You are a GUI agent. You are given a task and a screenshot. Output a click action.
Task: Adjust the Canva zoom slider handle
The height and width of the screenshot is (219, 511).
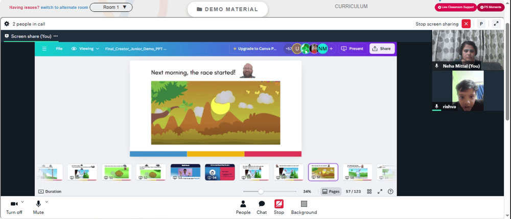[x=261, y=191]
